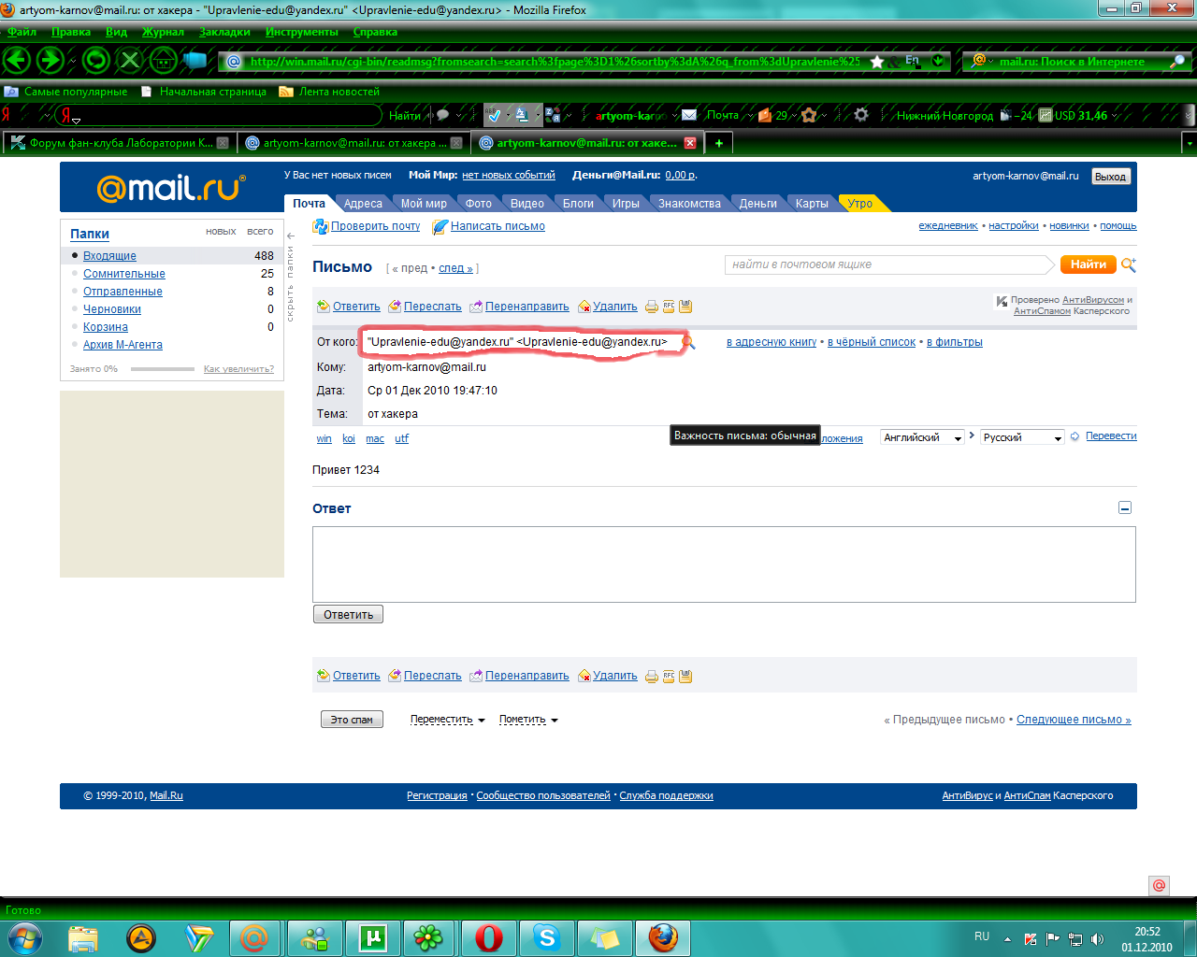Expand the Пометить mark-as menu
This screenshot has height=957, width=1197.
tap(528, 720)
